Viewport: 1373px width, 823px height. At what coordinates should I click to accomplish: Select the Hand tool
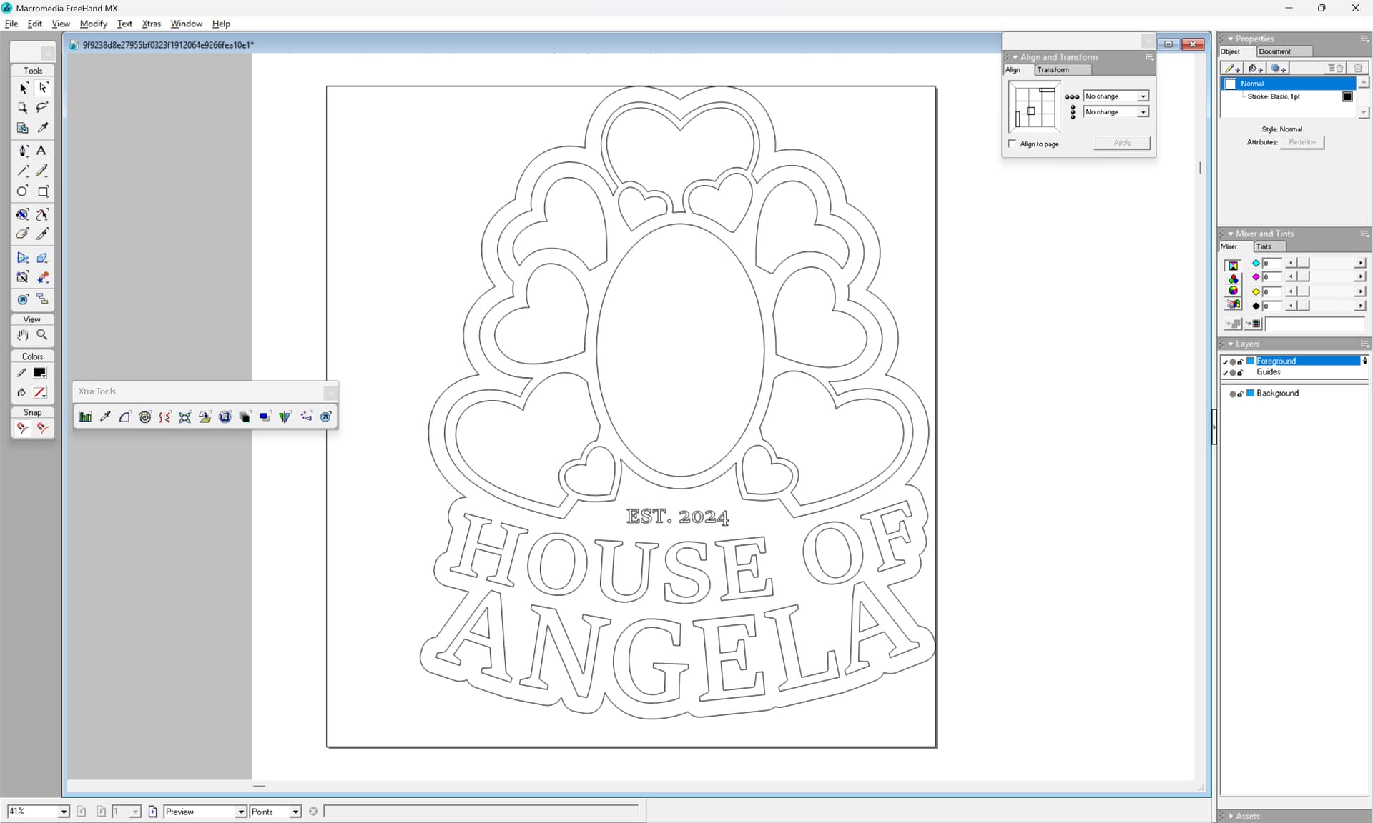point(23,335)
